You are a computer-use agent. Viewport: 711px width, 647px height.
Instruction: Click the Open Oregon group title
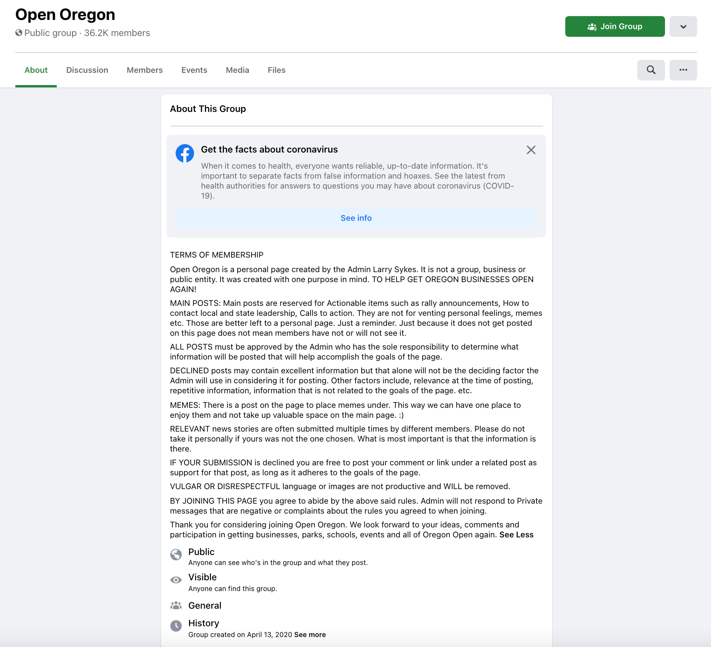coord(65,15)
